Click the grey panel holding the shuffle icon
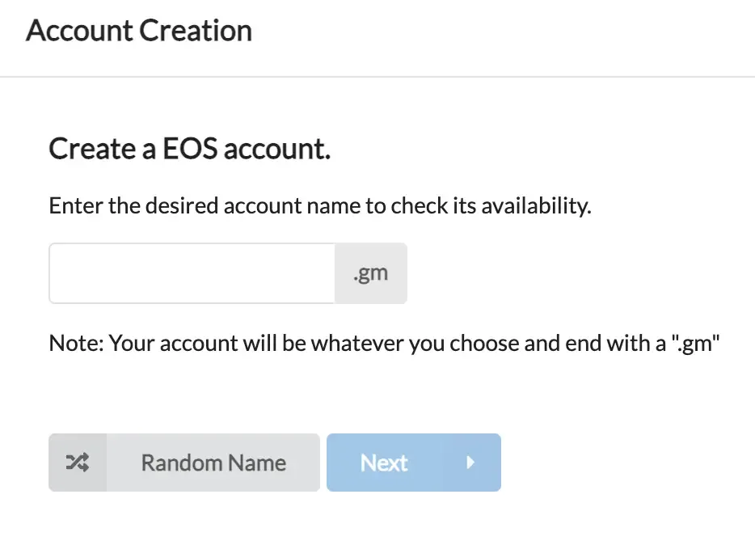Screen dimensions: 755x545 pyautogui.click(x=77, y=463)
